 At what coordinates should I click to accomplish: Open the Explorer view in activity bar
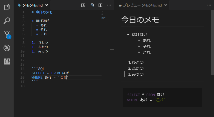[x=7, y=7]
